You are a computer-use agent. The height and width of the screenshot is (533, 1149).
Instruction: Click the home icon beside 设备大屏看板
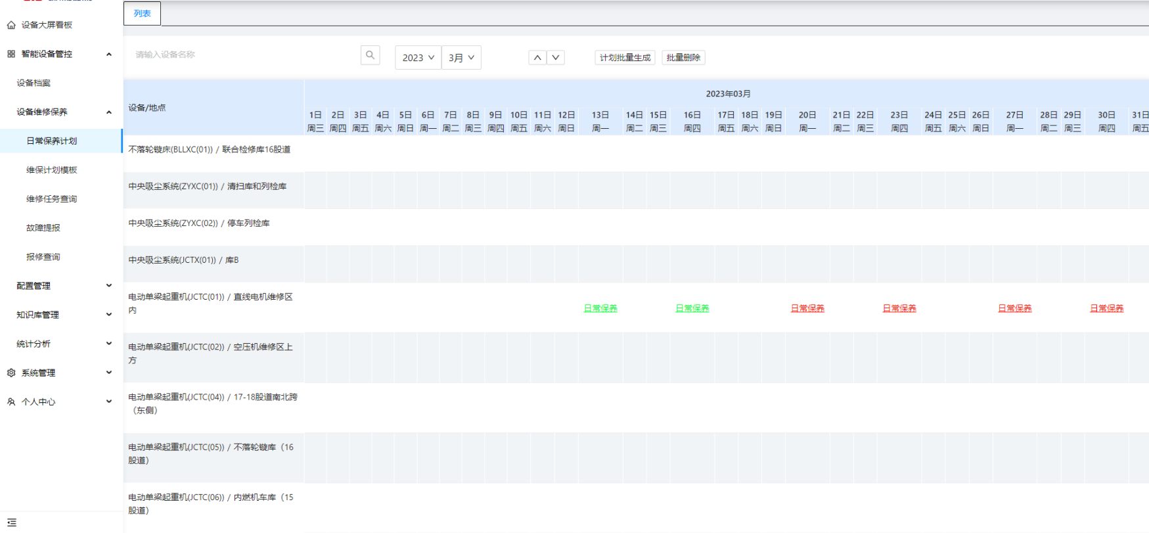(x=11, y=25)
